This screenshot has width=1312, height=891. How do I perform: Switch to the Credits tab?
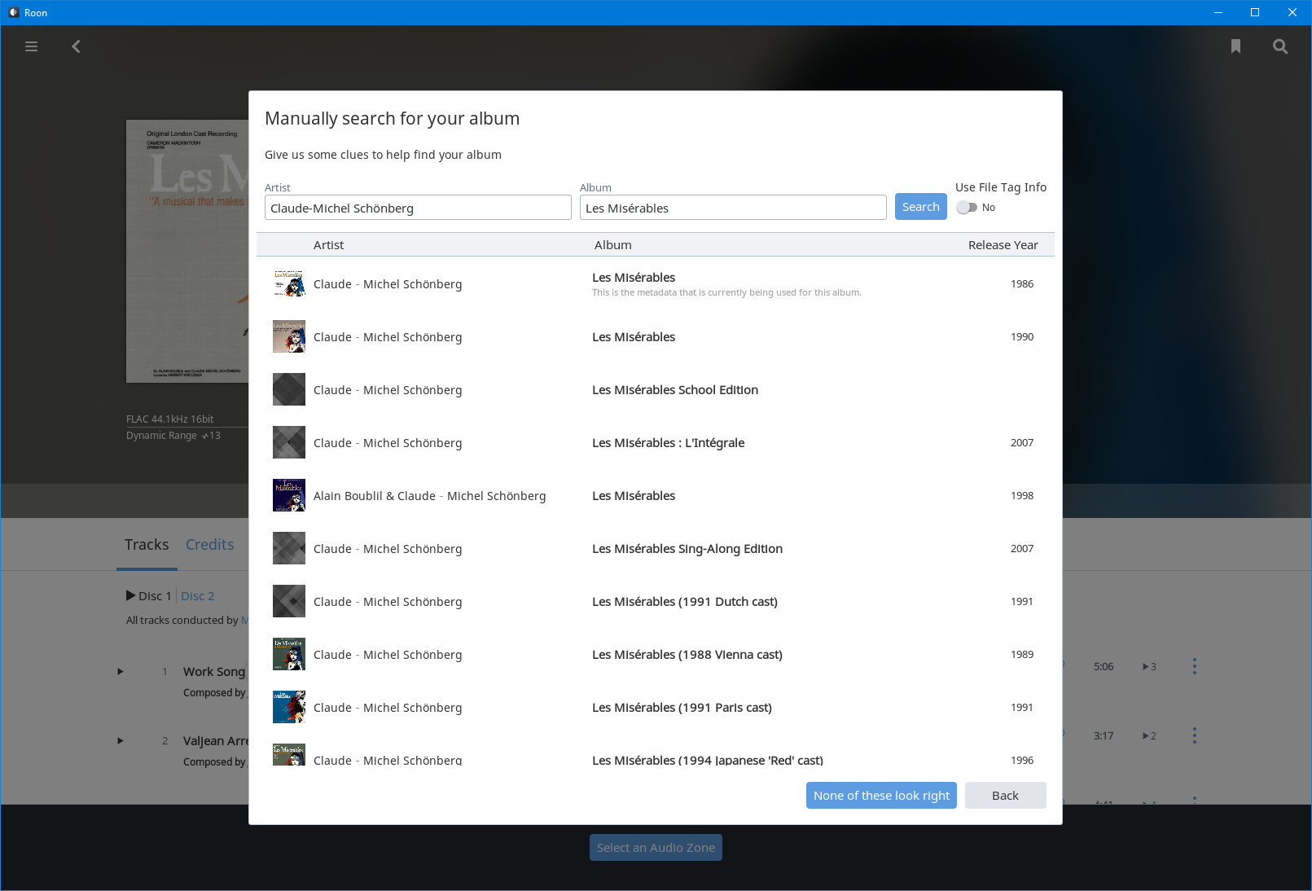(209, 544)
